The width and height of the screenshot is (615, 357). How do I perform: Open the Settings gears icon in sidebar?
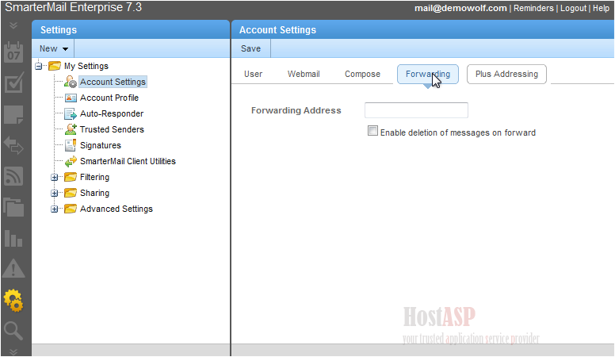coord(13,301)
